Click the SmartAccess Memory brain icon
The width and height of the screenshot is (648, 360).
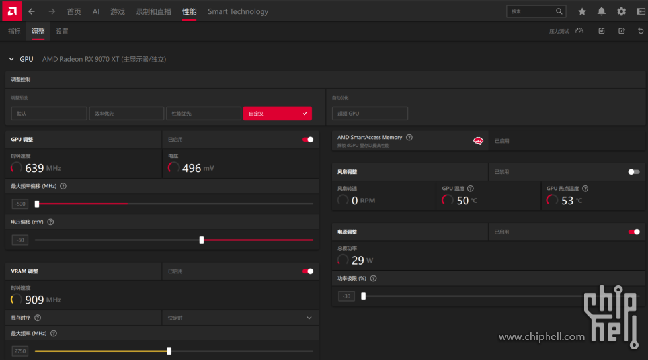click(x=478, y=141)
